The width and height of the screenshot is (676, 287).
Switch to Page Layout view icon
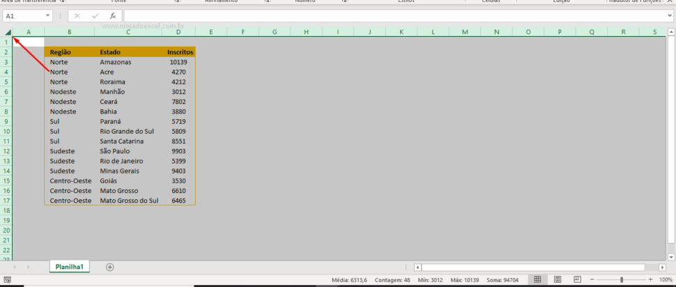558,279
